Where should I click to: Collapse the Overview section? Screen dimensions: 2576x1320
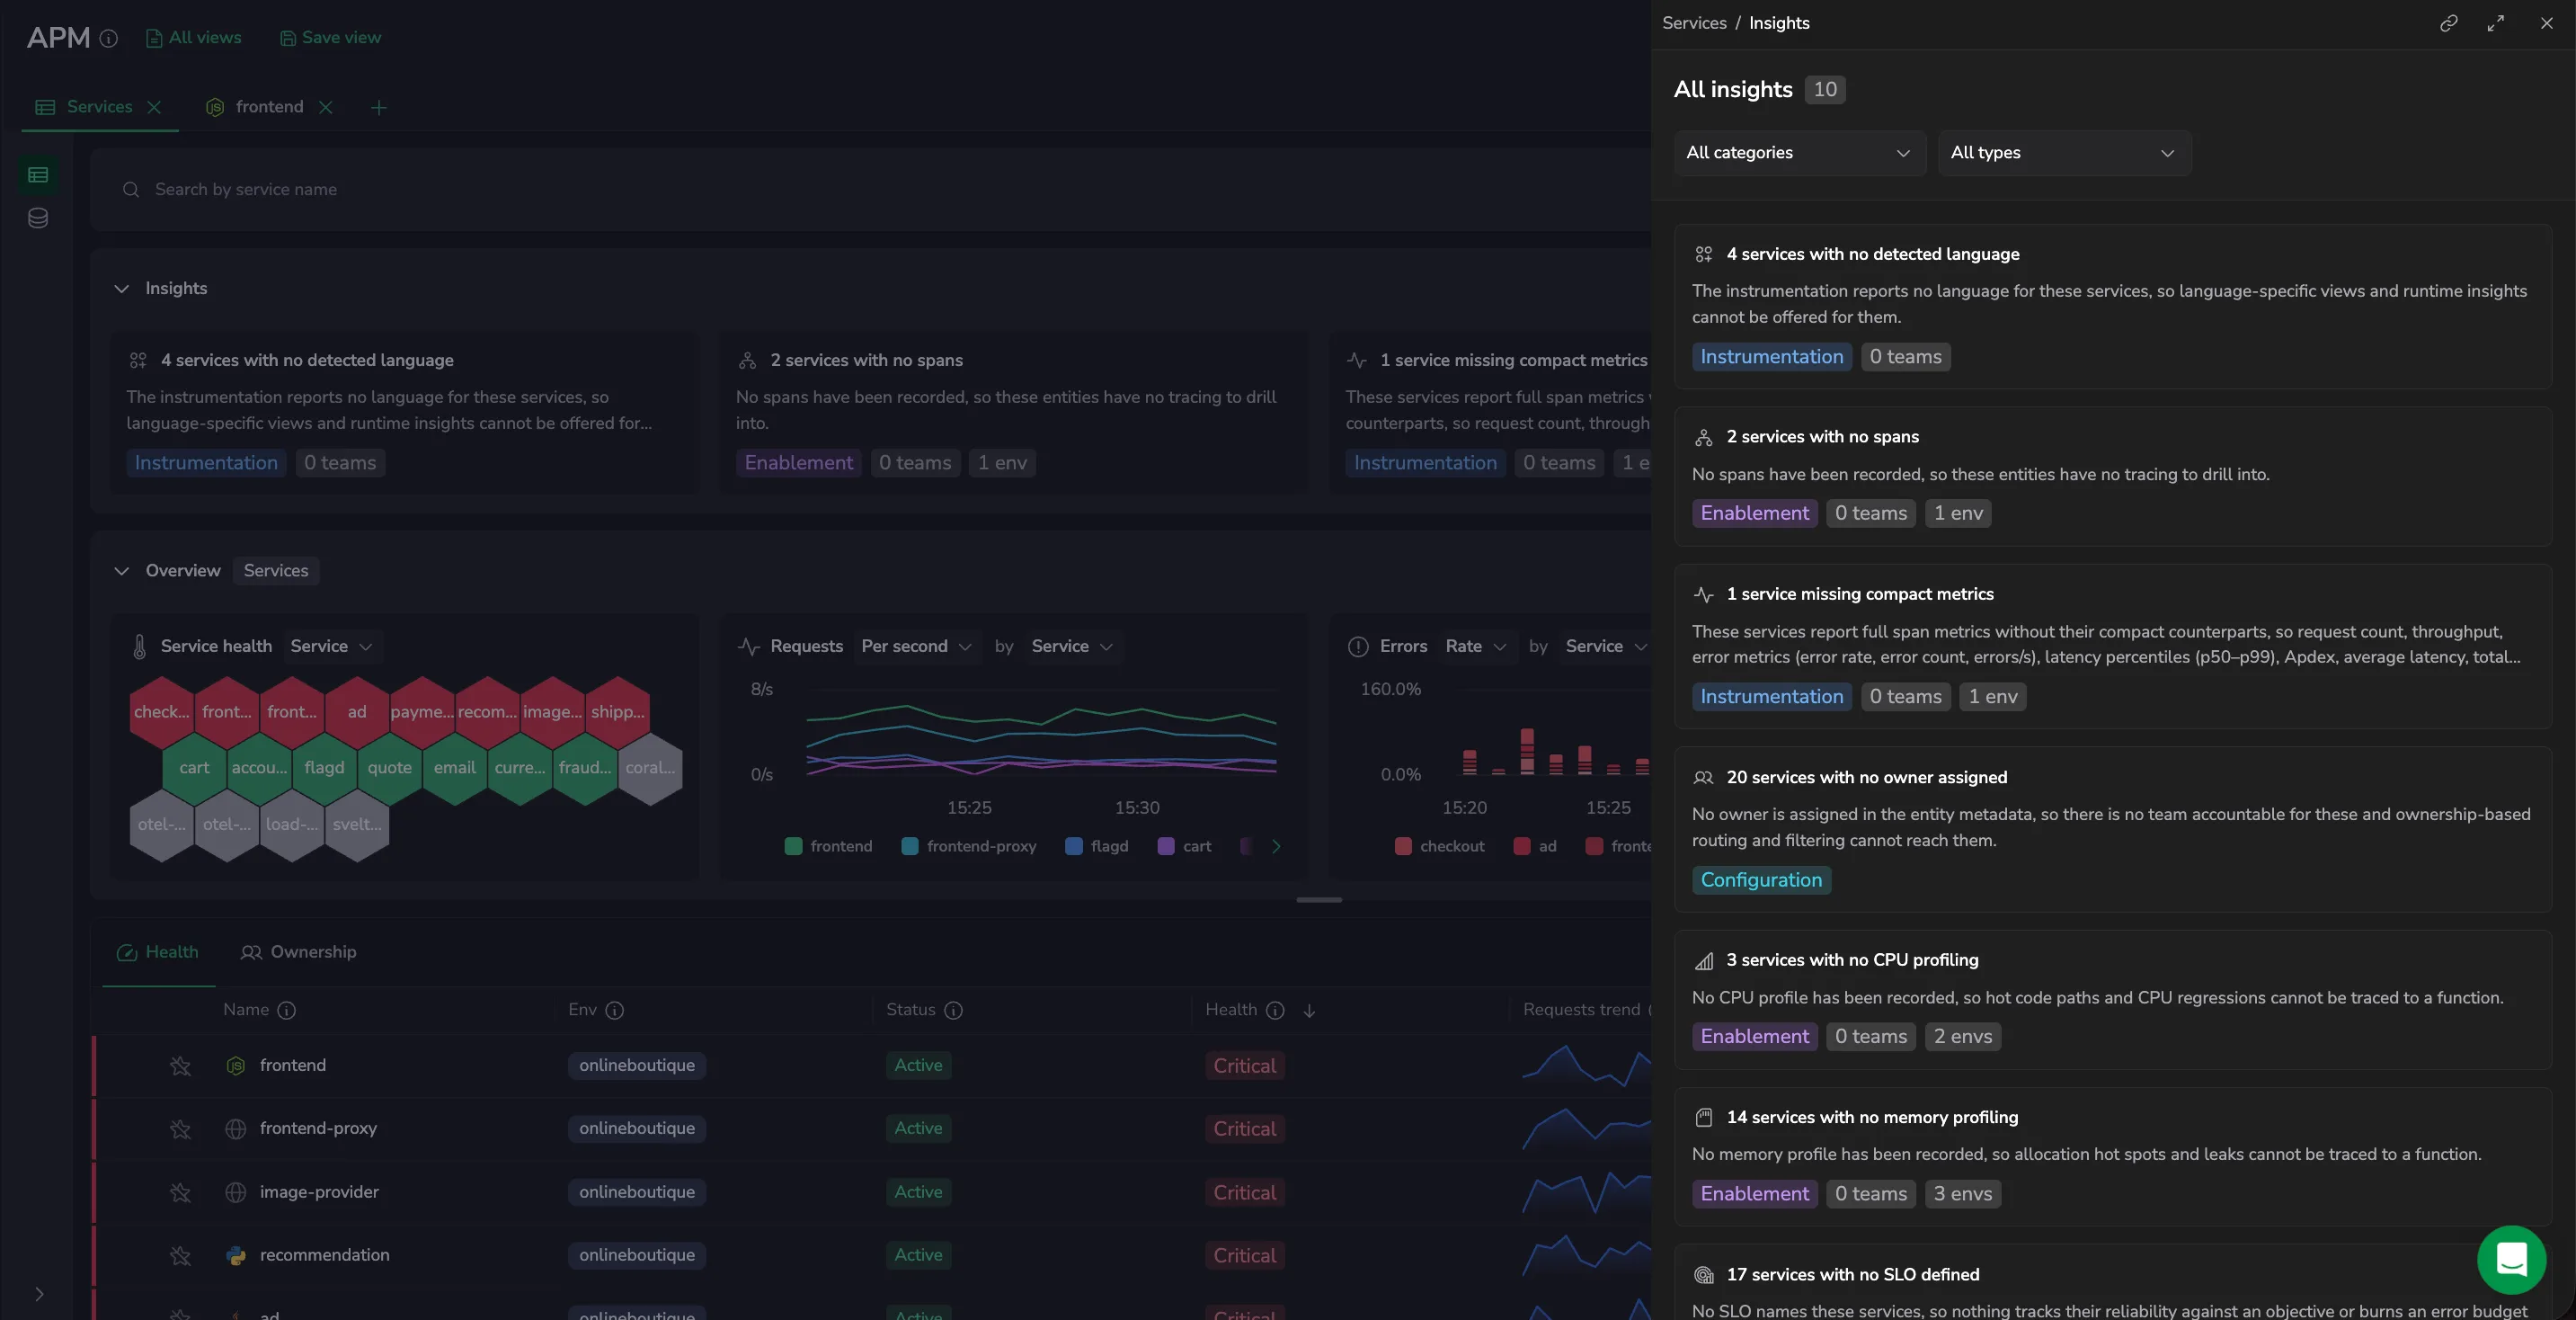tap(121, 570)
